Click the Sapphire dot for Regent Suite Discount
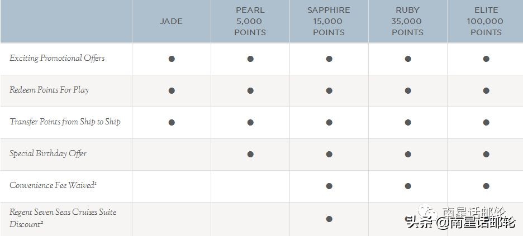The image size is (523, 236). pos(329,219)
